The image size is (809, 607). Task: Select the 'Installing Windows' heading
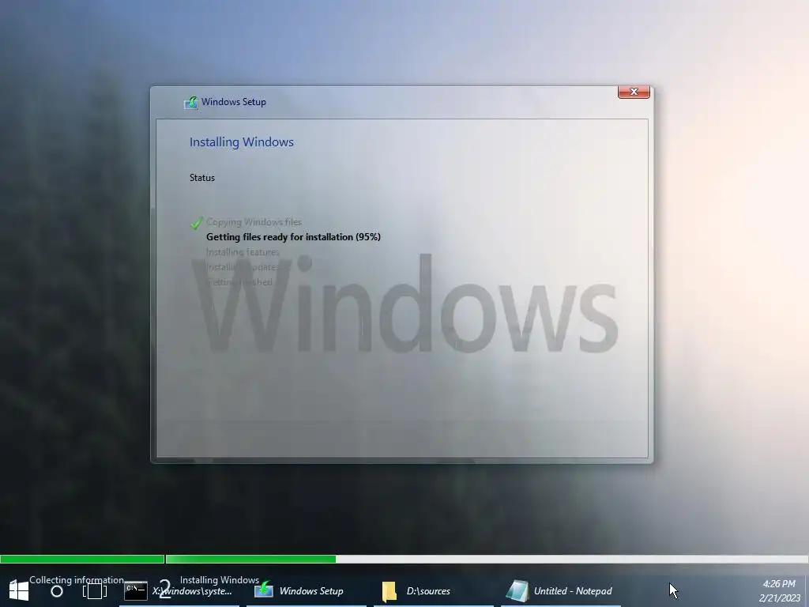tap(242, 142)
